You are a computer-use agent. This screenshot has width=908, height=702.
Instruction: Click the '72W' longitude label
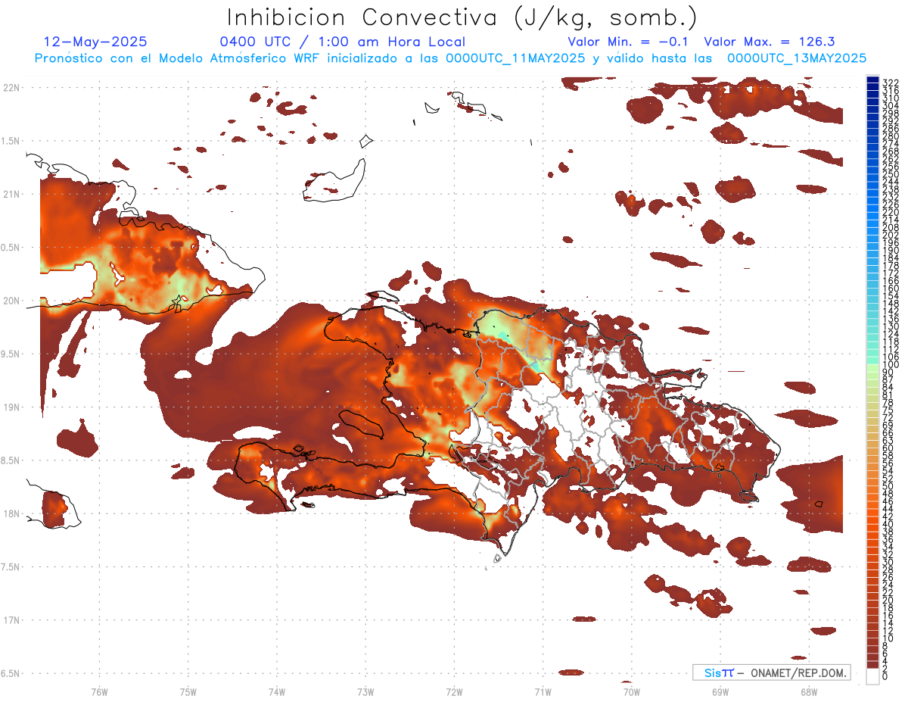[x=454, y=691]
